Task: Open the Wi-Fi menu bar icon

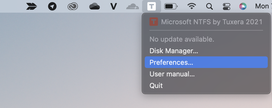Action: coord(191,6)
